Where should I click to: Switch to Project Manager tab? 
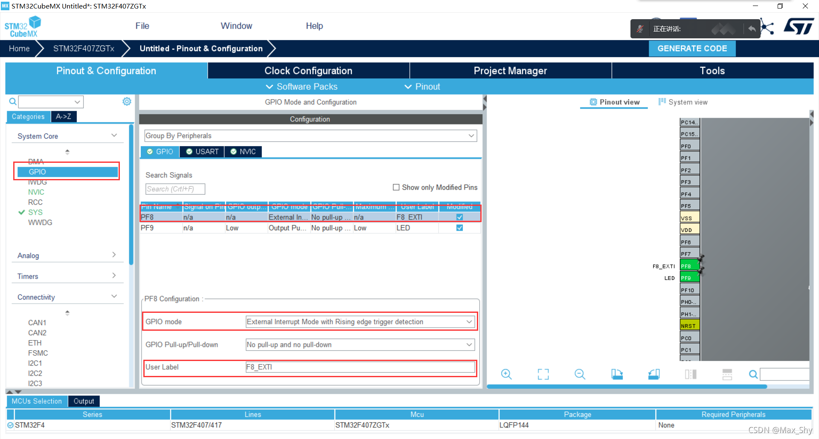pos(510,71)
